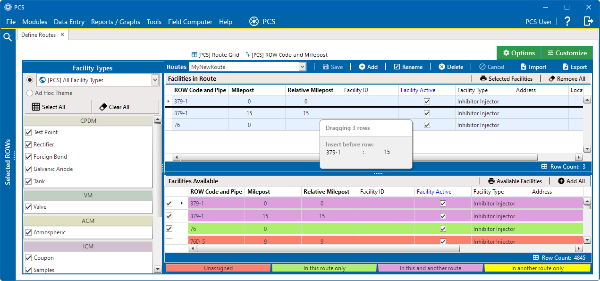This screenshot has width=600, height=281.
Task: Open the Options panel
Action: tap(519, 53)
